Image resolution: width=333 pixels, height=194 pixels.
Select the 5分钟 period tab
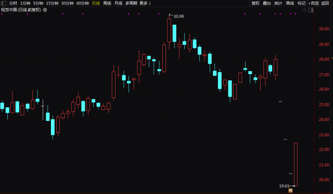[x=38, y=3]
